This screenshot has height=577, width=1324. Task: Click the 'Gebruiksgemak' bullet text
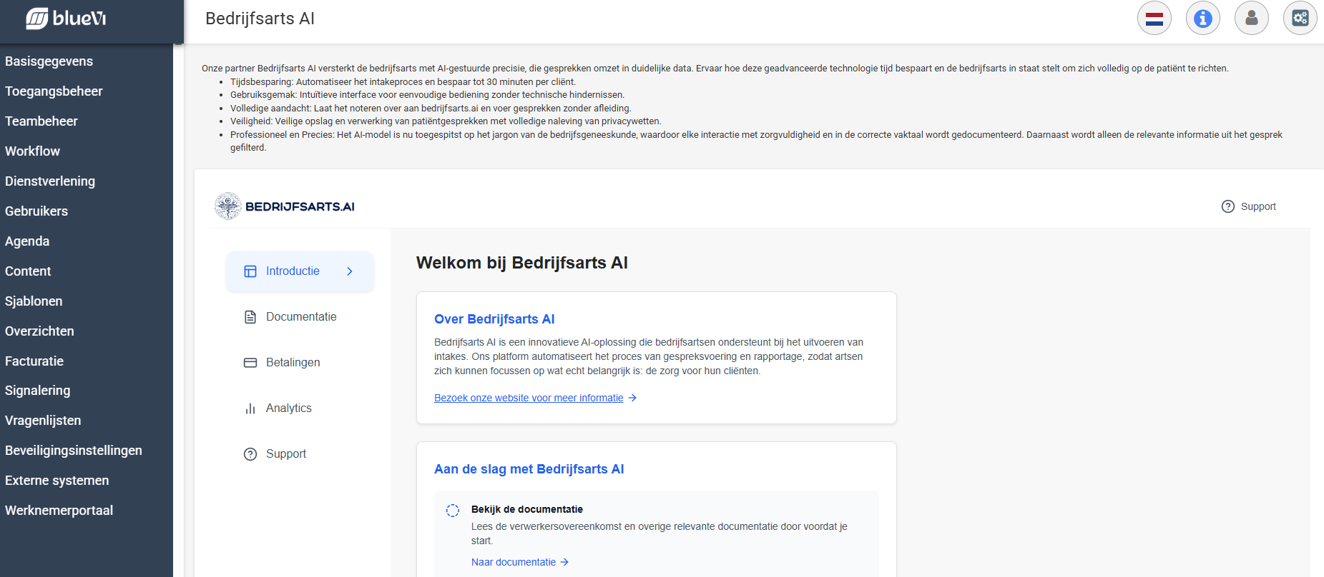pyautogui.click(x=427, y=95)
